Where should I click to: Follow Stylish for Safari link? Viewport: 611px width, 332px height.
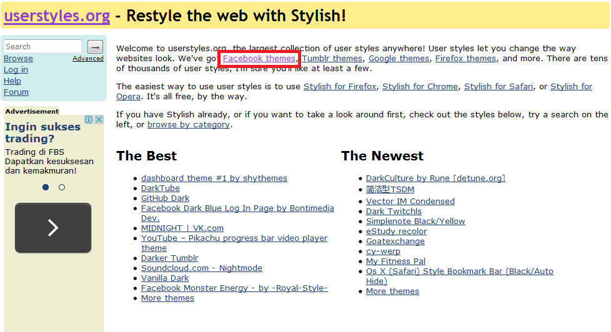[x=499, y=86]
